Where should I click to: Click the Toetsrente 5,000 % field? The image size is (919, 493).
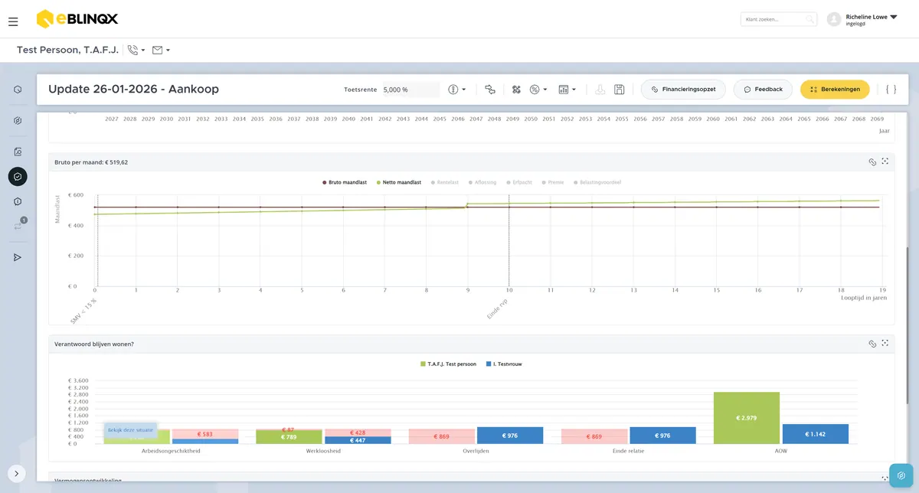[x=410, y=90]
